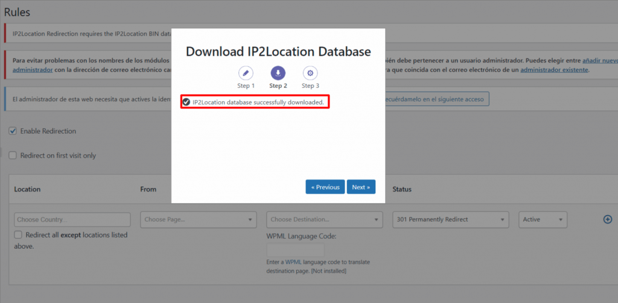The image size is (618, 303).
Task: Click the success checkmark icon in dialog
Action: (x=186, y=102)
